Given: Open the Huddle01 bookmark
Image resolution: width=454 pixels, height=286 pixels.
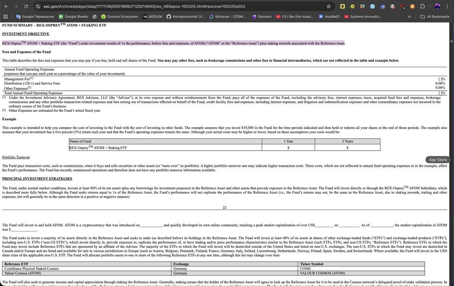Looking at the screenshot, I should pyautogui.click(x=328, y=17).
